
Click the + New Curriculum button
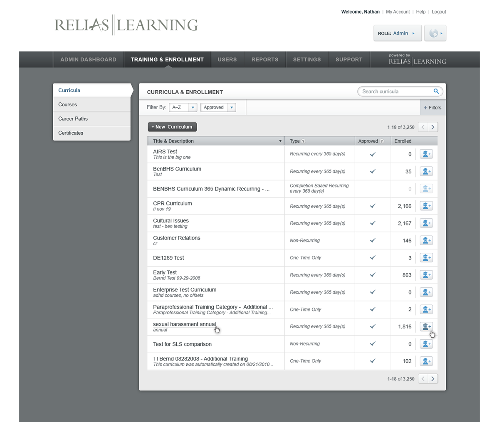coord(172,127)
